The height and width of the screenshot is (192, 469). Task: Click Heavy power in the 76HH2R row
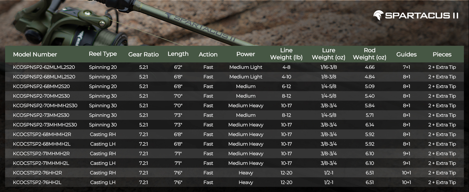246,173
